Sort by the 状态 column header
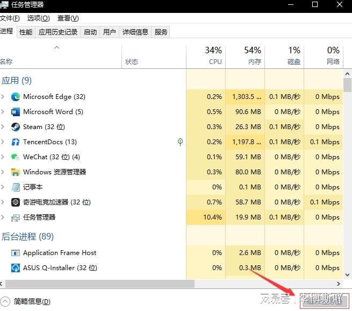Viewport: 352px width, 311px height. click(x=154, y=56)
